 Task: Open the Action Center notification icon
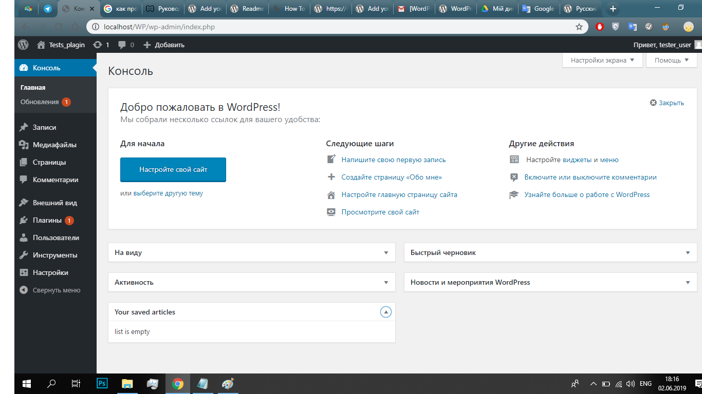[x=698, y=383]
